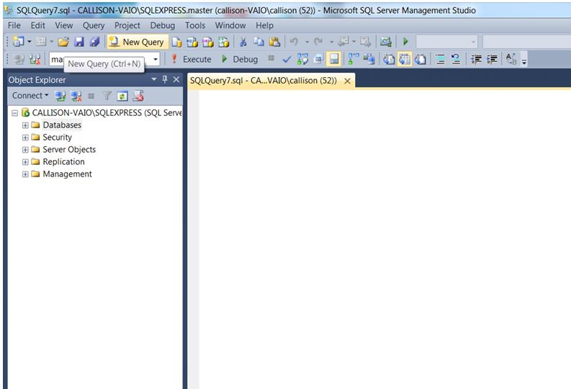Open the Edit menu
Image resolution: width=571 pixels, height=389 pixels.
pyautogui.click(x=38, y=25)
